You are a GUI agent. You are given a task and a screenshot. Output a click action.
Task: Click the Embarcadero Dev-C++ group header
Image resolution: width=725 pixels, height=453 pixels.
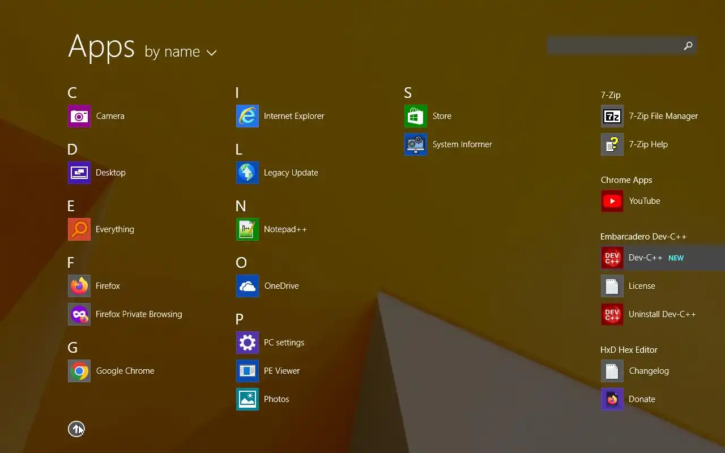pos(643,237)
